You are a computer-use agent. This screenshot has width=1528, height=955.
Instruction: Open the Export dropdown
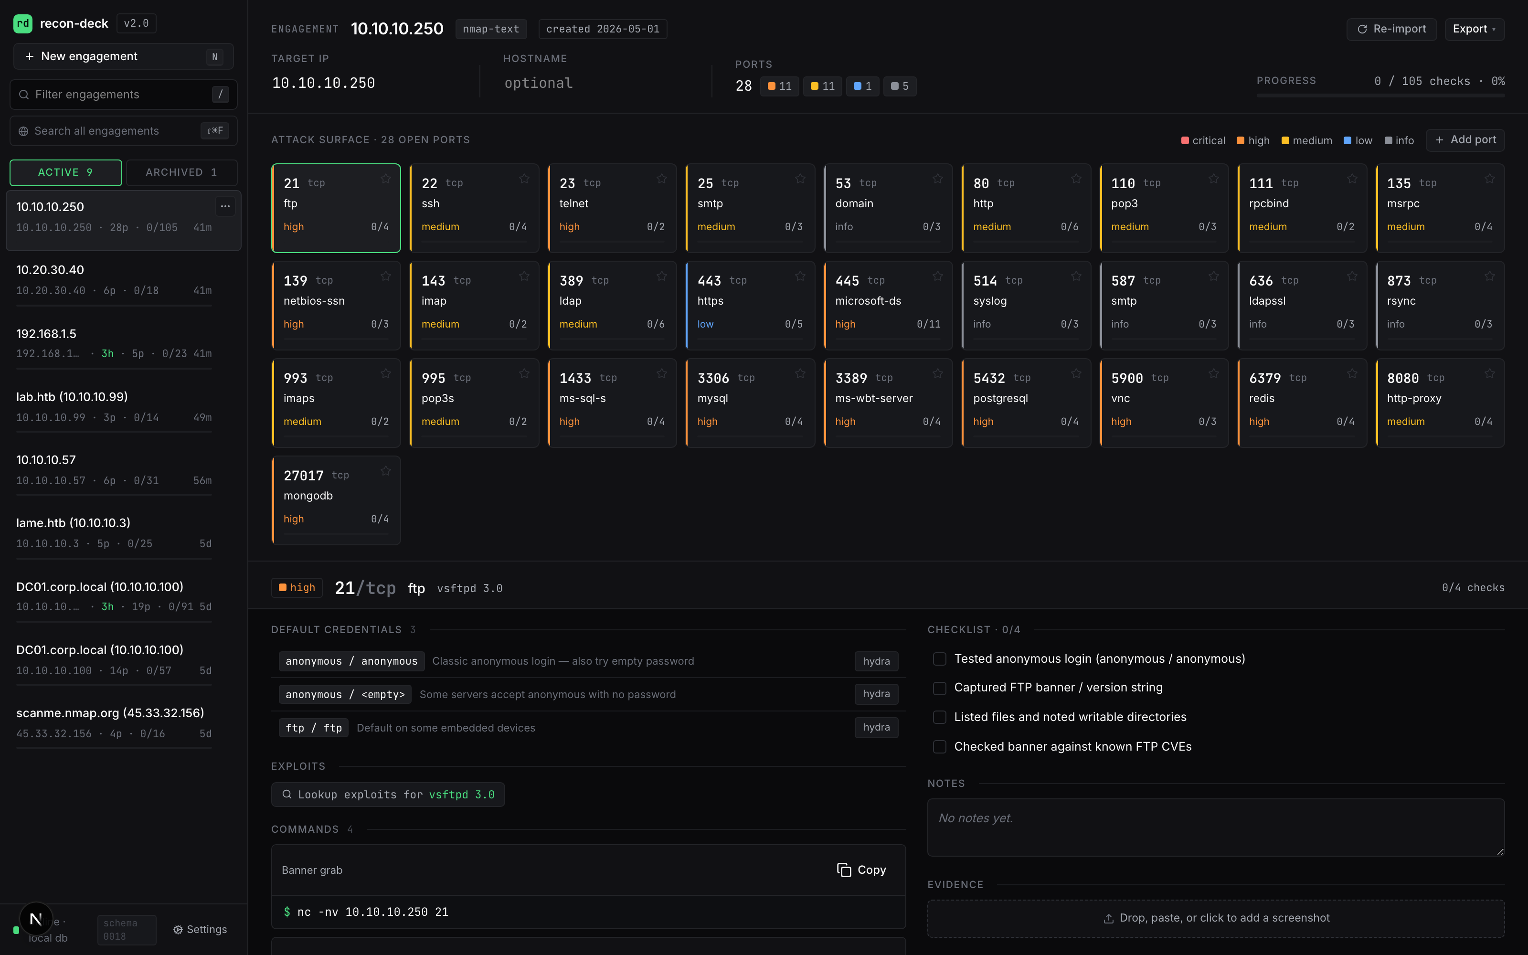[1475, 29]
